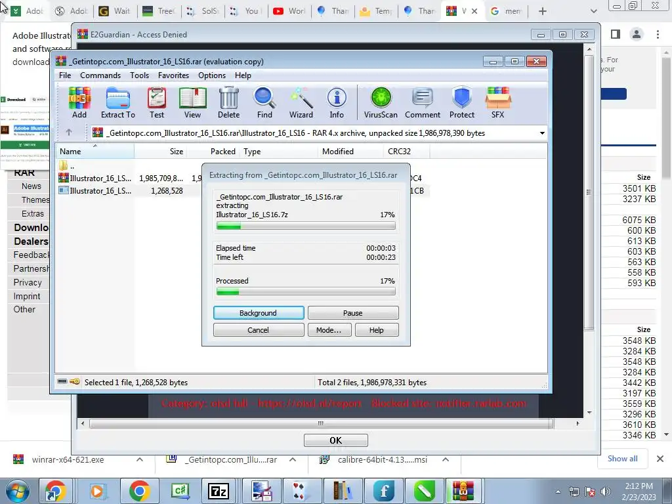Click the Test archive icon
The height and width of the screenshot is (504, 672).
coord(157,103)
